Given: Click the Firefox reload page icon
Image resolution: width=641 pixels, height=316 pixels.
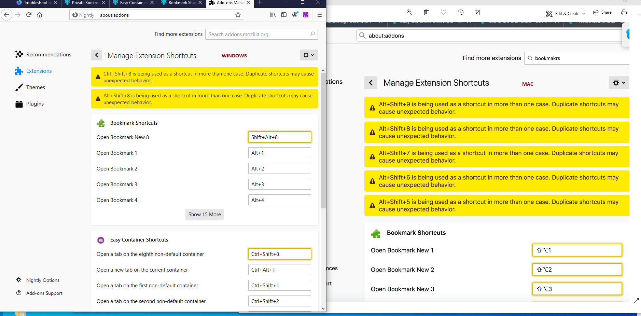Looking at the screenshot, I should click(29, 15).
